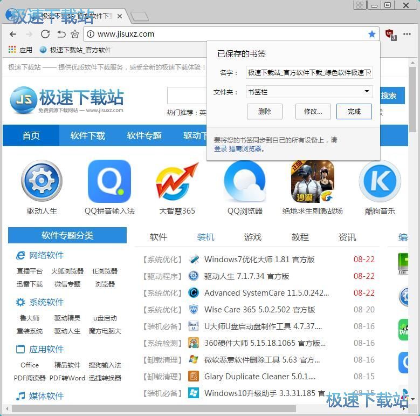Viewport: 420px width, 416px height.
Task: Click the site info icon in address bar
Action: (91, 34)
